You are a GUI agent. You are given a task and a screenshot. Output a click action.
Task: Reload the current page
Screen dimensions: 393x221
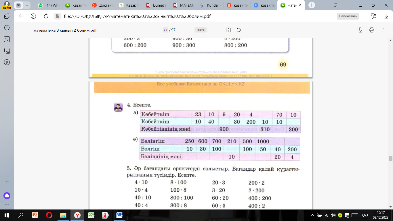[46, 16]
